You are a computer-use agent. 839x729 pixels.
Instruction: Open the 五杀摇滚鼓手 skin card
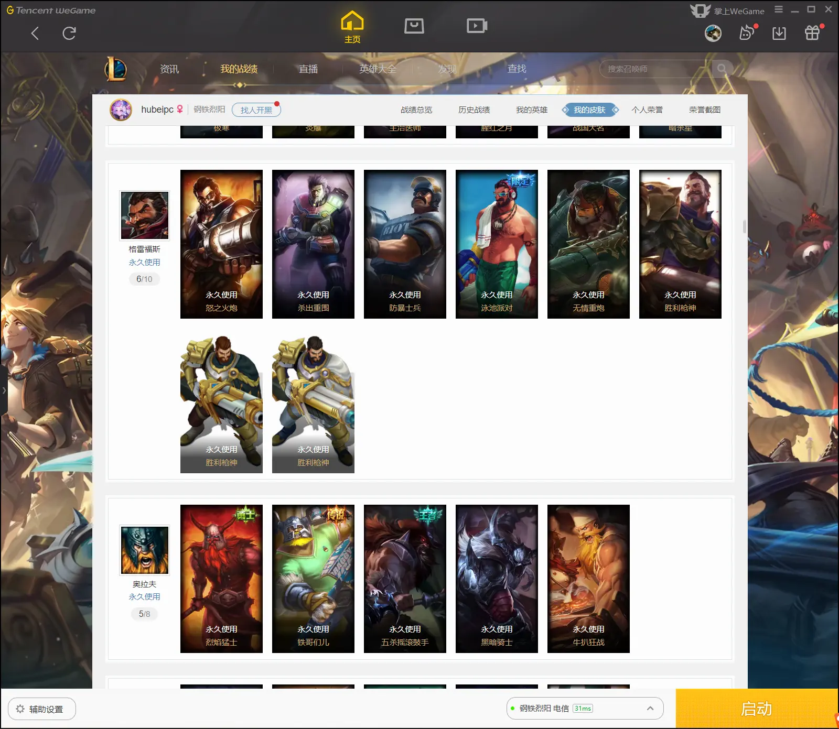pyautogui.click(x=405, y=579)
